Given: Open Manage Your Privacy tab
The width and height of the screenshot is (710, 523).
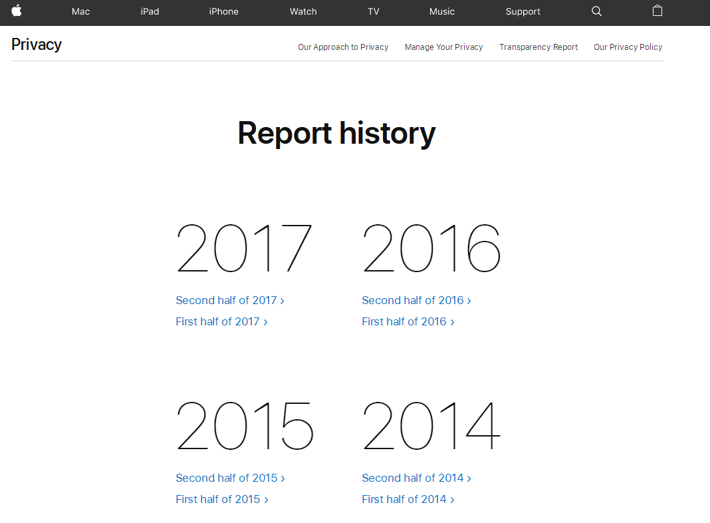Looking at the screenshot, I should click(x=444, y=47).
